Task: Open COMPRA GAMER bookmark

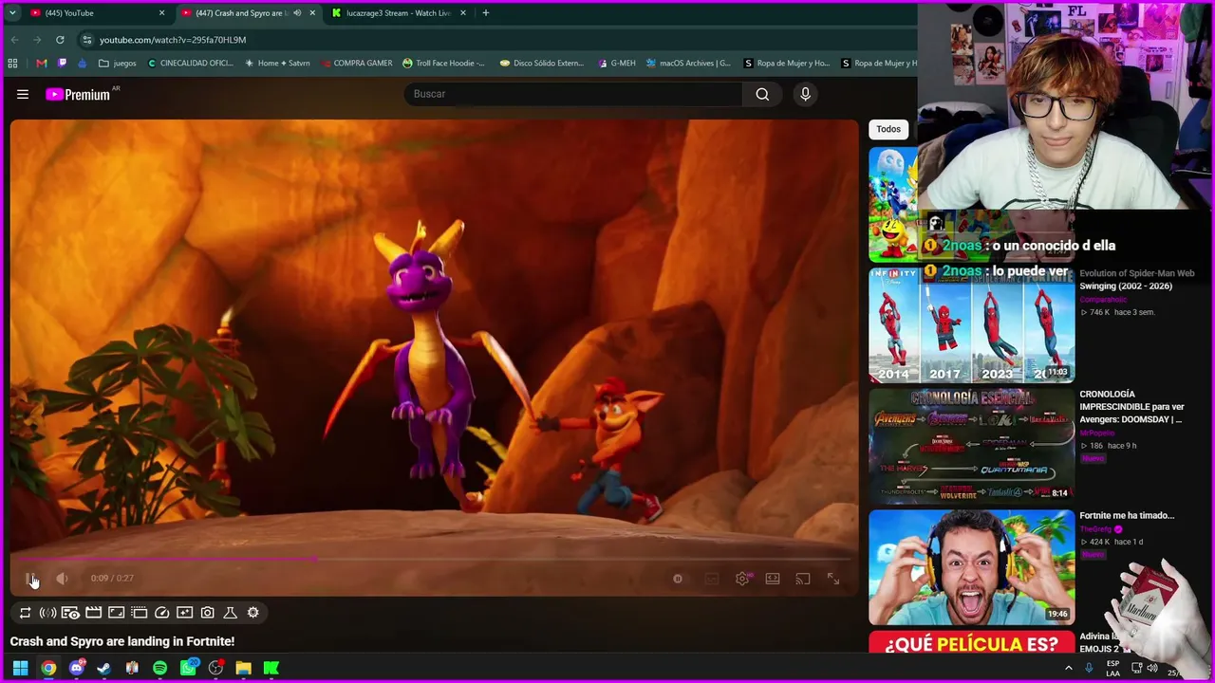Action: (355, 64)
